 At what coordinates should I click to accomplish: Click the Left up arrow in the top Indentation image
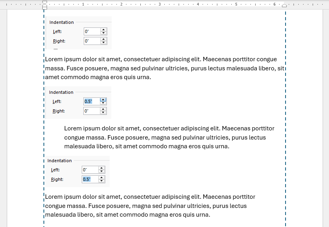(103, 30)
